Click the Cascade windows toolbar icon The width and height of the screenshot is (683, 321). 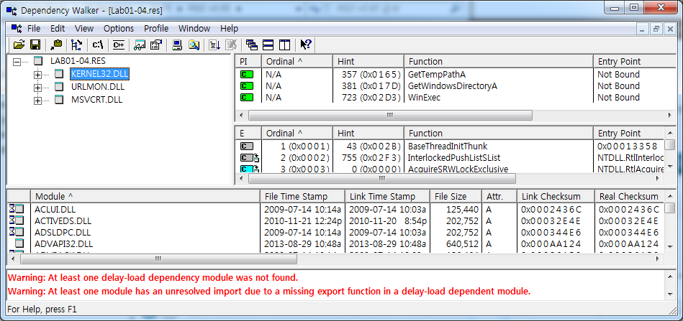coord(251,45)
